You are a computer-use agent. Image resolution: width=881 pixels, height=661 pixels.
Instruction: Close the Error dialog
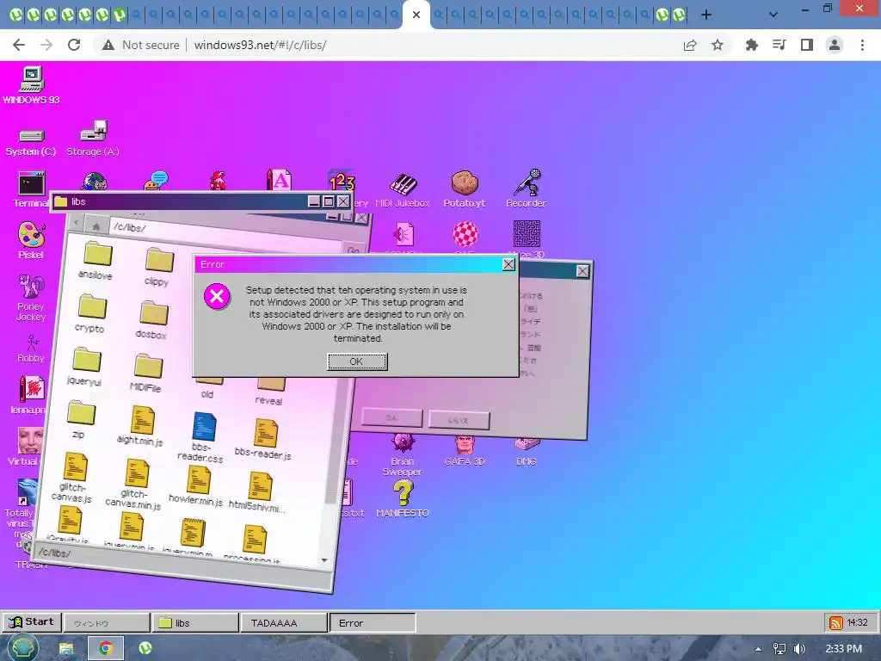click(508, 264)
